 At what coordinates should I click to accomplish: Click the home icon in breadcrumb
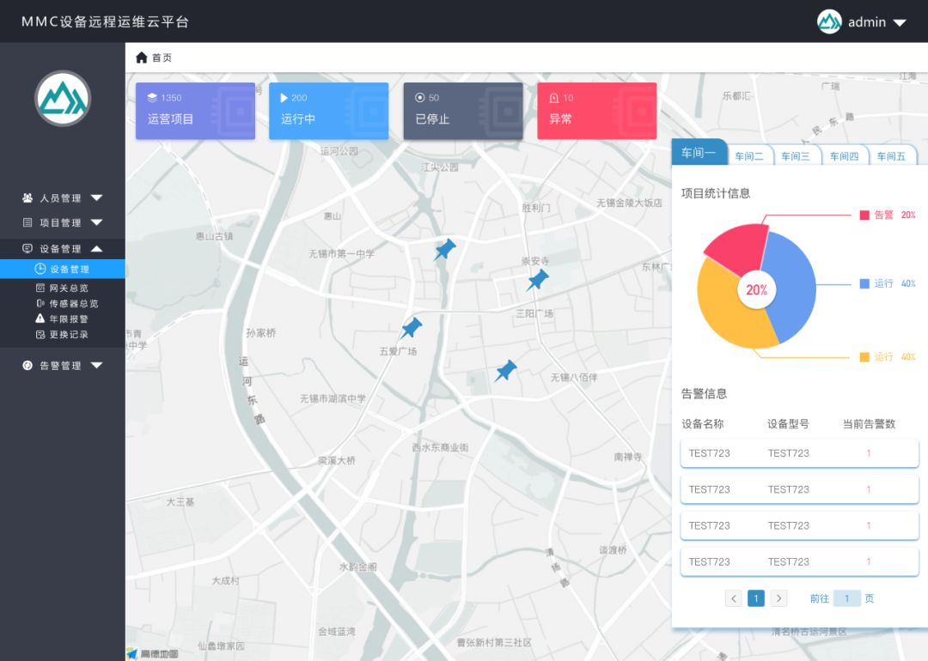pyautogui.click(x=142, y=58)
